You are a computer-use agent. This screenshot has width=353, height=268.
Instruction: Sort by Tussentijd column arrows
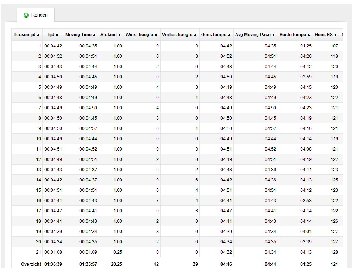[x=38, y=35]
